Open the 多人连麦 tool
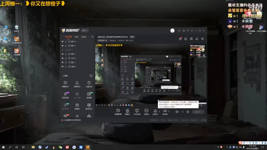This screenshot has height=150, width=267. (x=77, y=95)
